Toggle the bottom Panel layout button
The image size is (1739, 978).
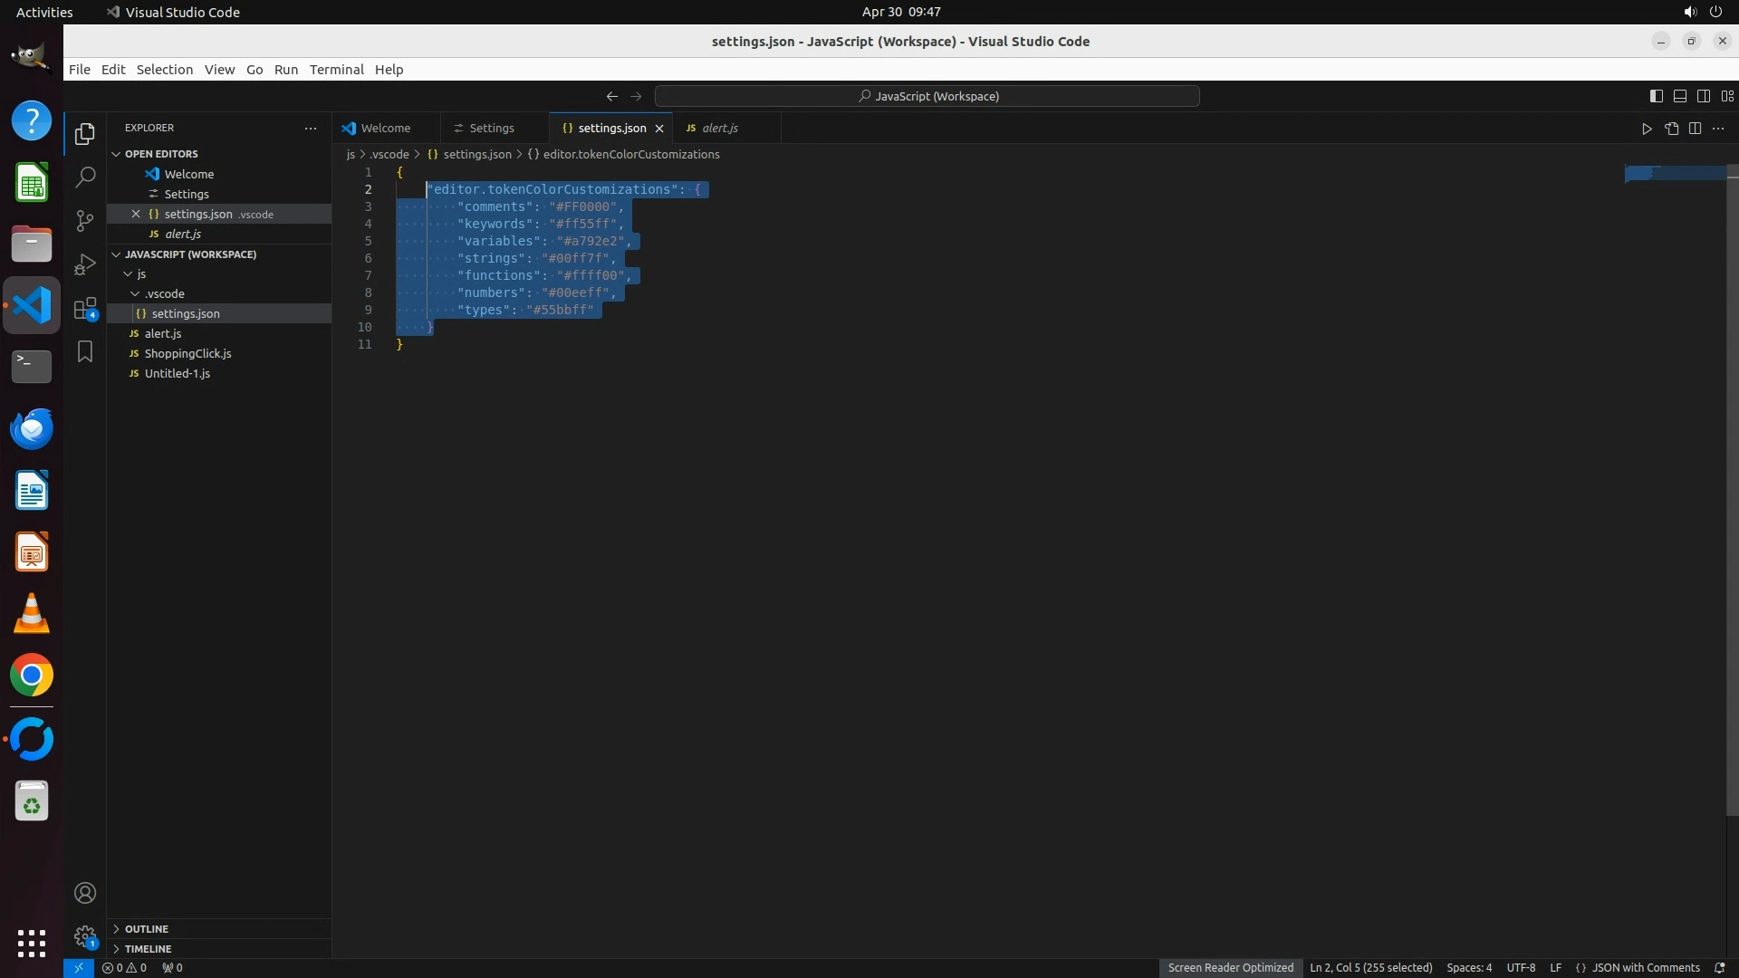[1679, 96]
